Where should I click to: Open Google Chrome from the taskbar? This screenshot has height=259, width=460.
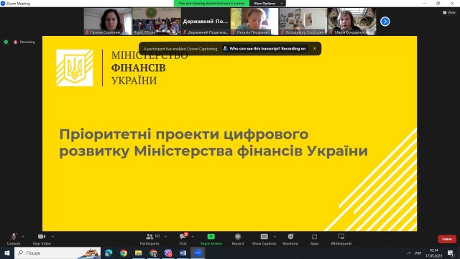click(124, 253)
